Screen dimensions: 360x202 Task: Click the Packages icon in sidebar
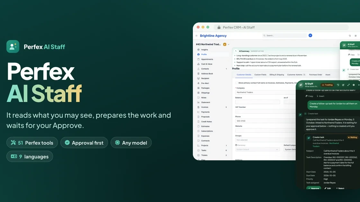point(198,88)
